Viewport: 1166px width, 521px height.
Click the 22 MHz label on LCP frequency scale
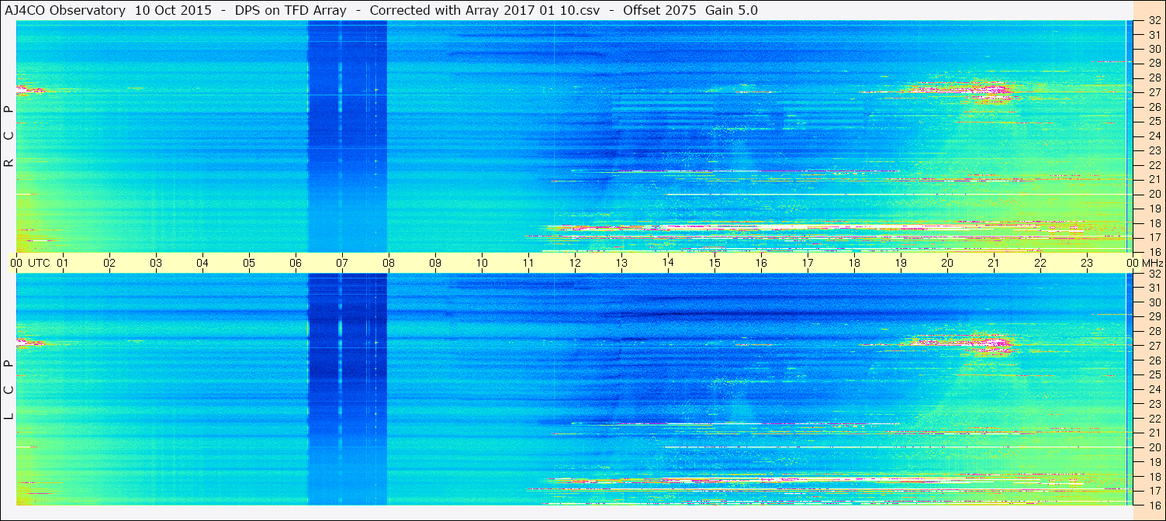coord(1154,419)
